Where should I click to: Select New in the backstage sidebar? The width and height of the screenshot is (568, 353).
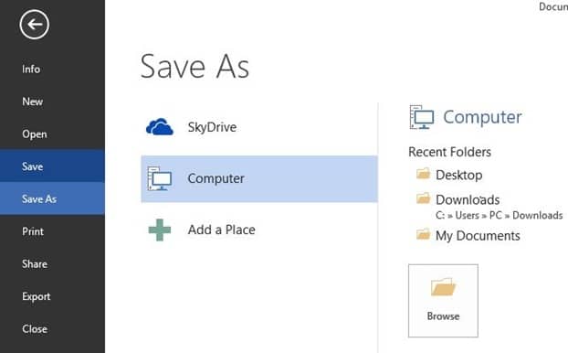point(32,102)
